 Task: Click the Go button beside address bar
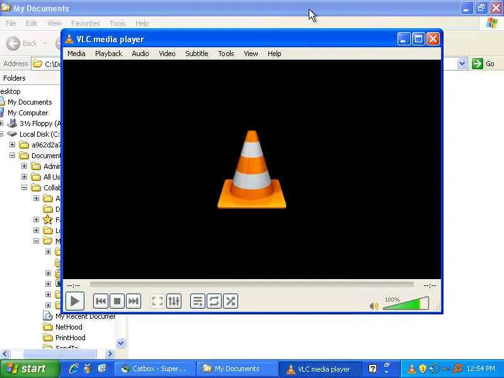click(x=483, y=64)
